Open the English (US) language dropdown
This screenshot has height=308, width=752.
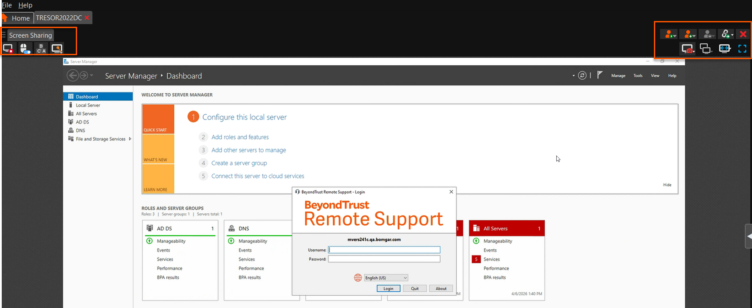click(386, 278)
